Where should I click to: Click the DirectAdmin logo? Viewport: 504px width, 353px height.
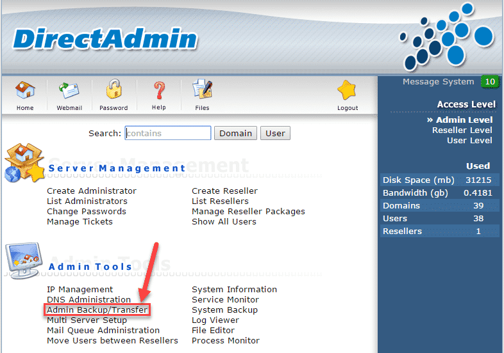[105, 39]
